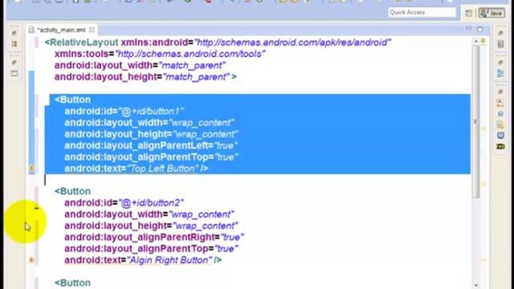Click button1's layout_width wrap_content line

point(149,123)
